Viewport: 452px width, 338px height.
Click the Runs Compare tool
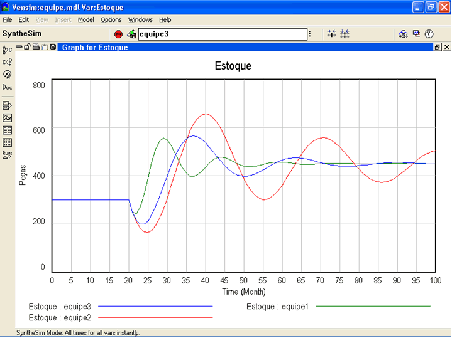8,155
